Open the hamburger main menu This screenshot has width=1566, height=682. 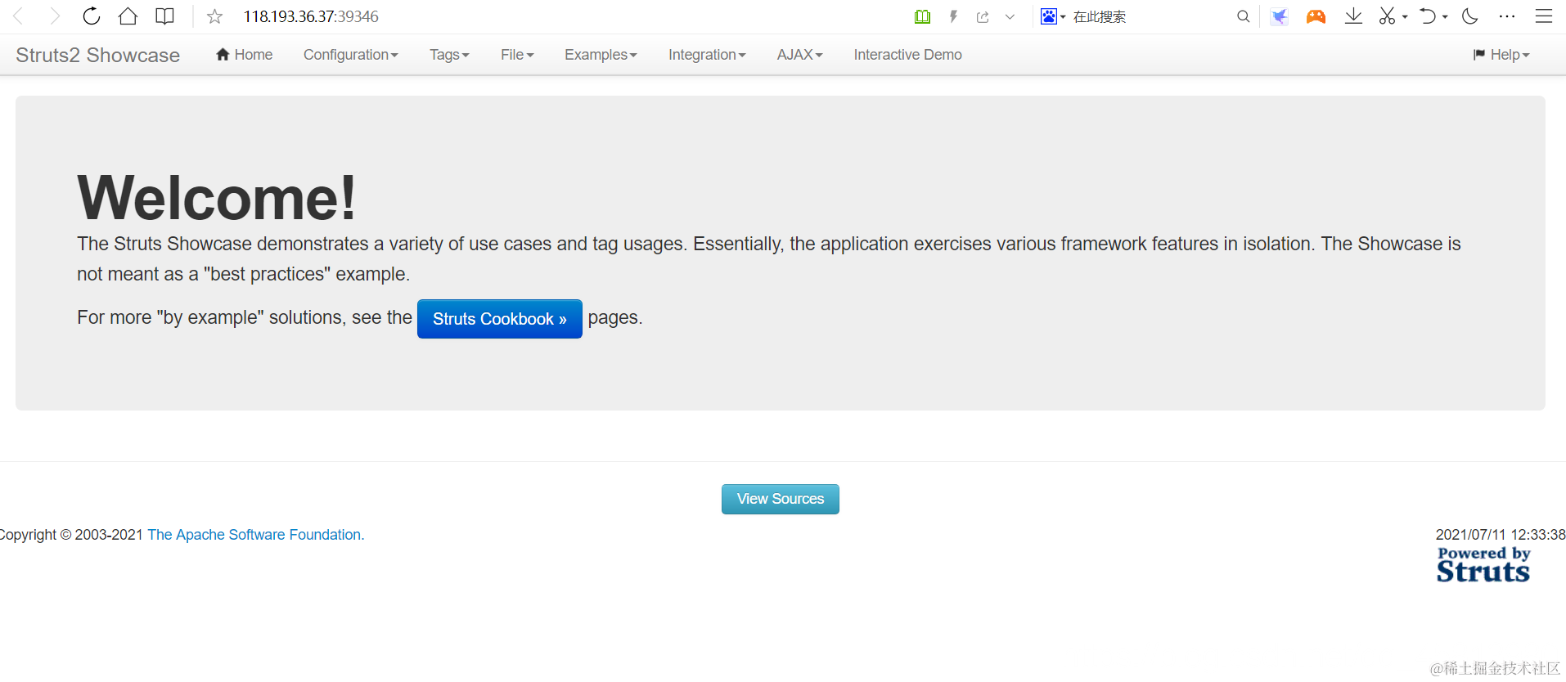[x=1544, y=16]
